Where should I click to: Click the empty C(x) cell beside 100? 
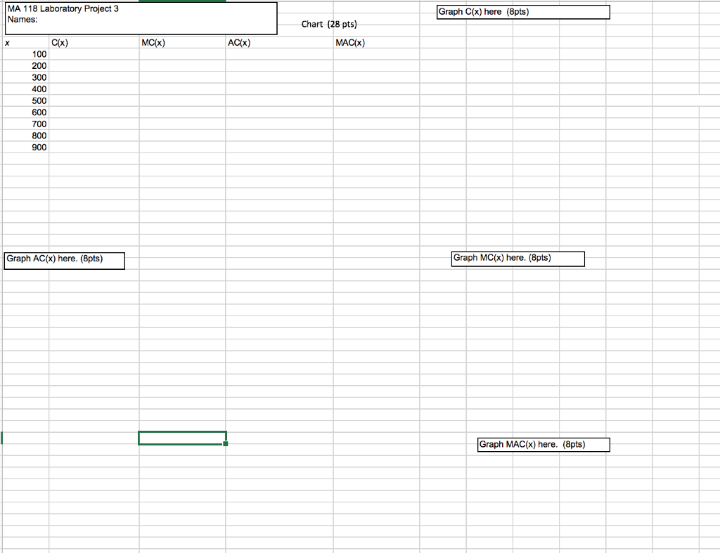tap(94, 54)
